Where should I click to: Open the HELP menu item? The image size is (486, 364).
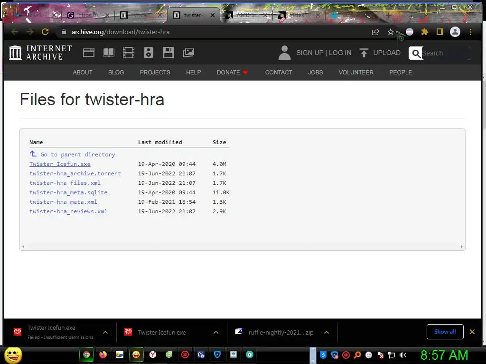(x=194, y=72)
